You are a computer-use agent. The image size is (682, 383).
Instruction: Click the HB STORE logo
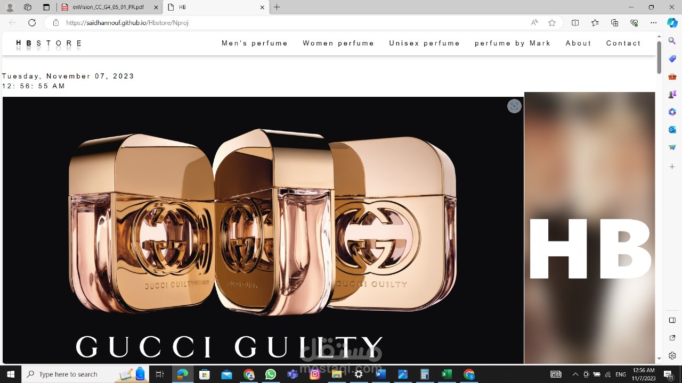pos(49,43)
